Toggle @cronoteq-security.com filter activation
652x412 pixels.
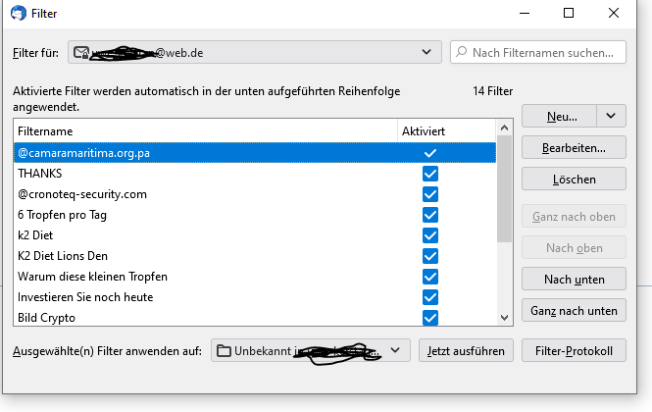429,194
